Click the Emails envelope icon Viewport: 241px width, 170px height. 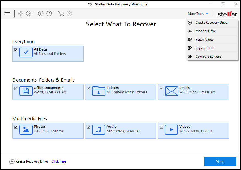(x=171, y=91)
